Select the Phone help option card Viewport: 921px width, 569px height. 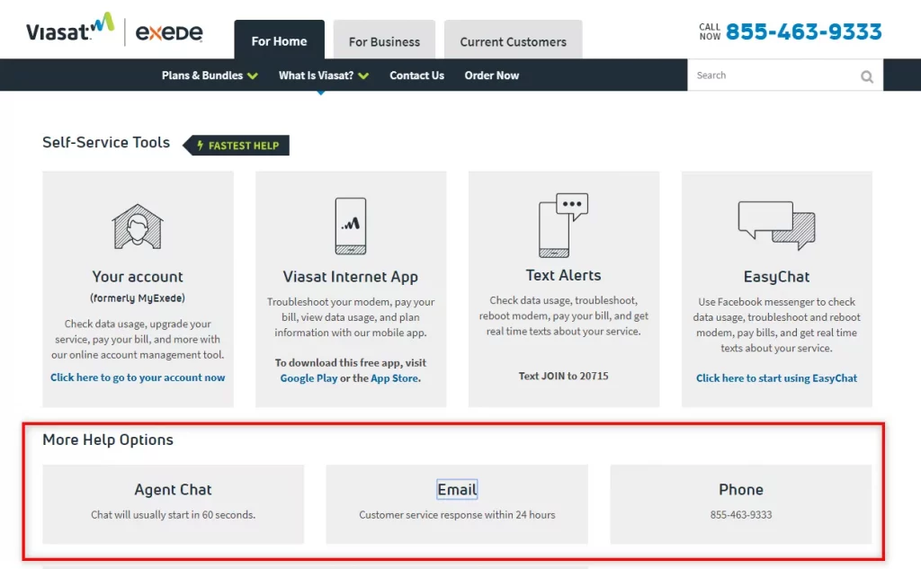point(741,503)
